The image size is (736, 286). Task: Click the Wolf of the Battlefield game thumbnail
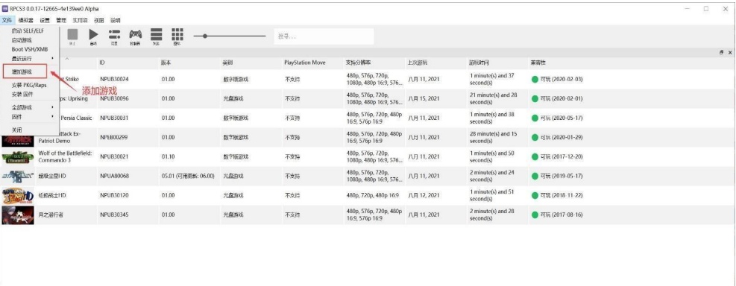pos(18,157)
